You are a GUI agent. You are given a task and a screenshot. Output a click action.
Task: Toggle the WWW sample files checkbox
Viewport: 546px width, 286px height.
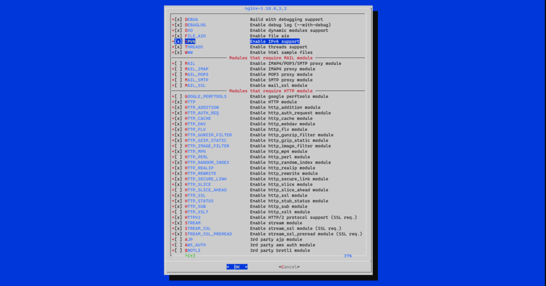coord(178,53)
